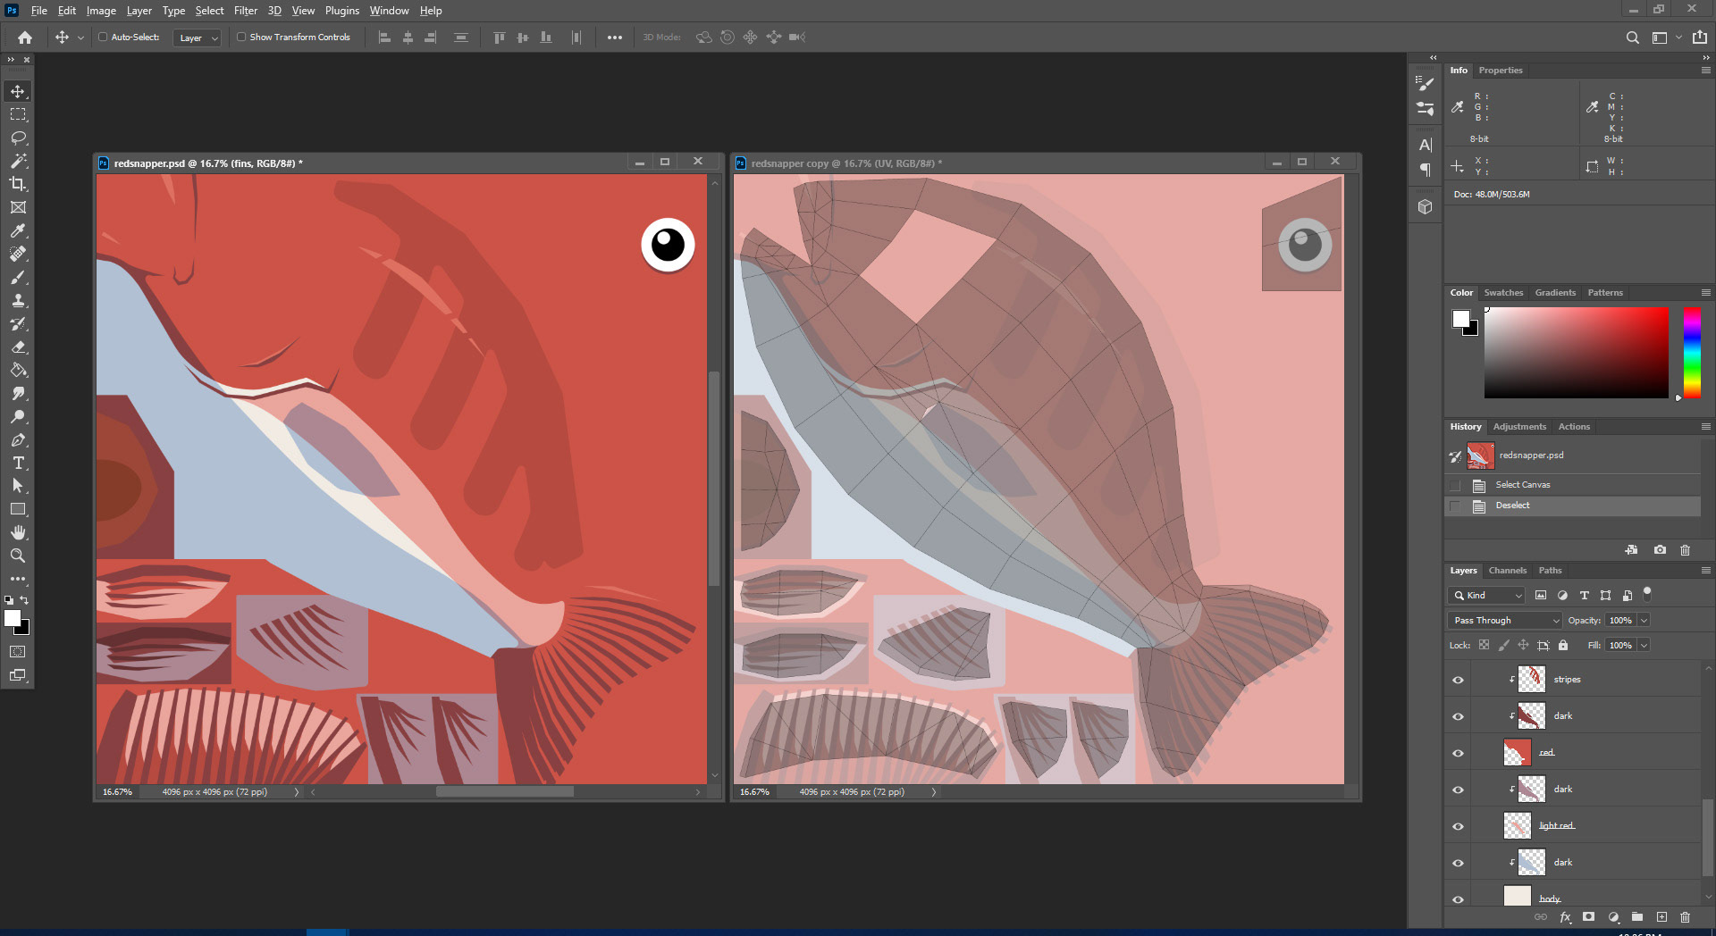Viewport: 1716px width, 936px height.
Task: Add layer style fx icon
Action: click(1565, 917)
